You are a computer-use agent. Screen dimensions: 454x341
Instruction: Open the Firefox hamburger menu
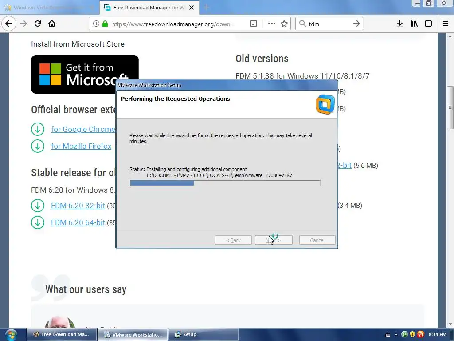coord(446,24)
